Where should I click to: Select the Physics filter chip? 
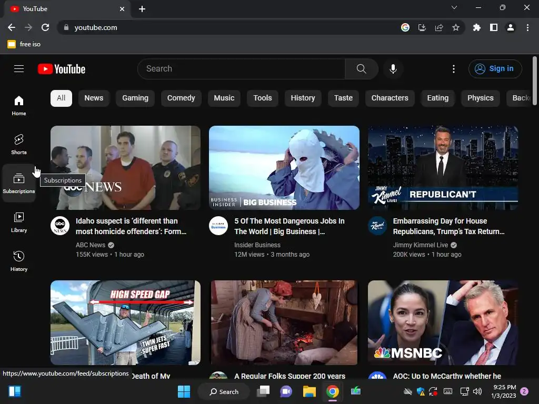point(480,98)
